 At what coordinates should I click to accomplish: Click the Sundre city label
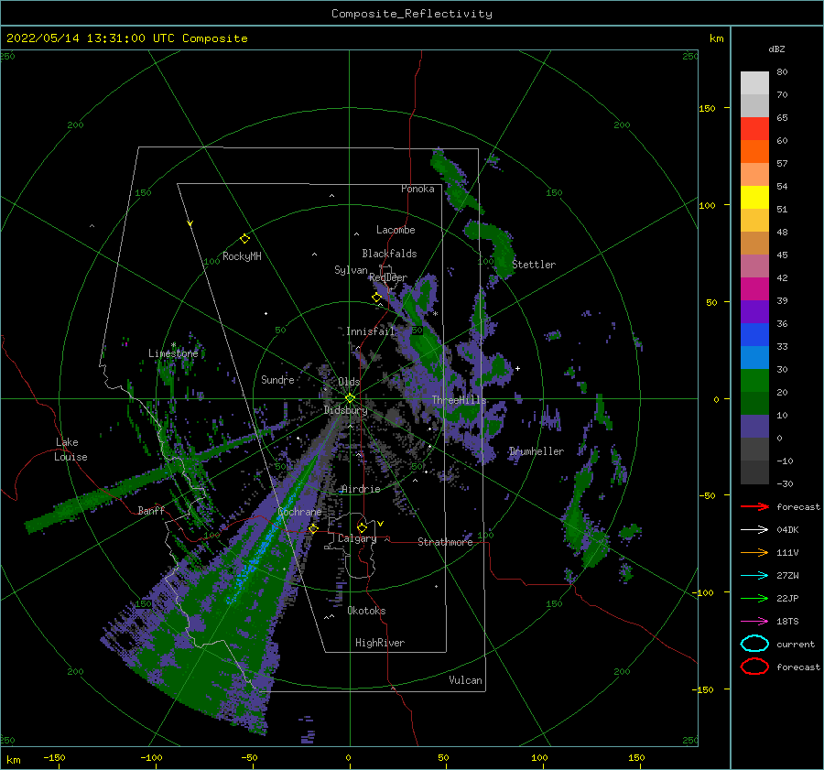(x=277, y=379)
